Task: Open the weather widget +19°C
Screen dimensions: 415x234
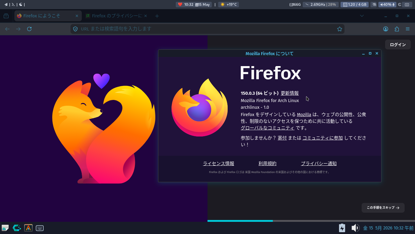Action: pos(229,5)
